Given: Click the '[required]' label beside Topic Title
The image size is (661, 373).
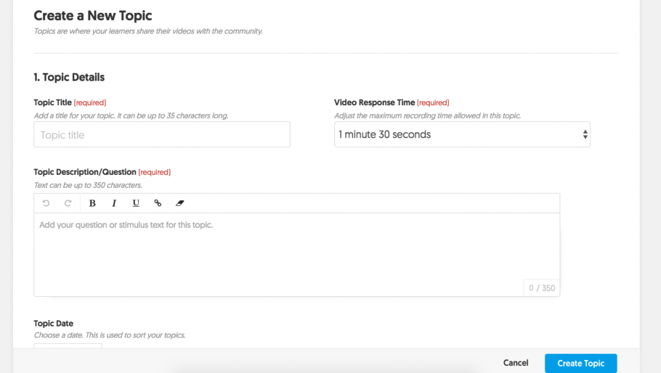Looking at the screenshot, I should (90, 102).
